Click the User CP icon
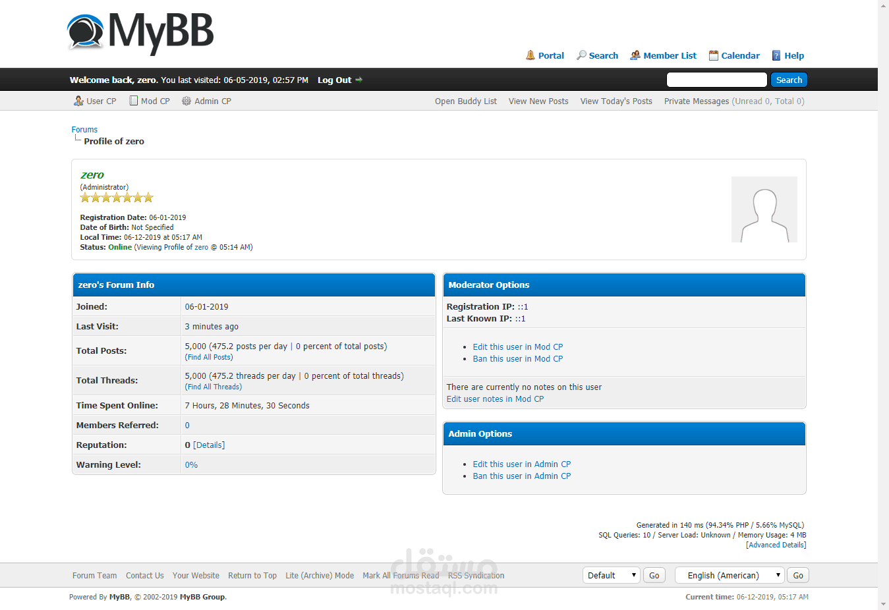The width and height of the screenshot is (889, 610). click(x=78, y=101)
